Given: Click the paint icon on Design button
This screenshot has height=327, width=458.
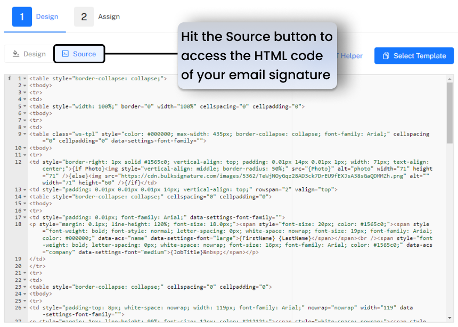Looking at the screenshot, I should [16, 54].
